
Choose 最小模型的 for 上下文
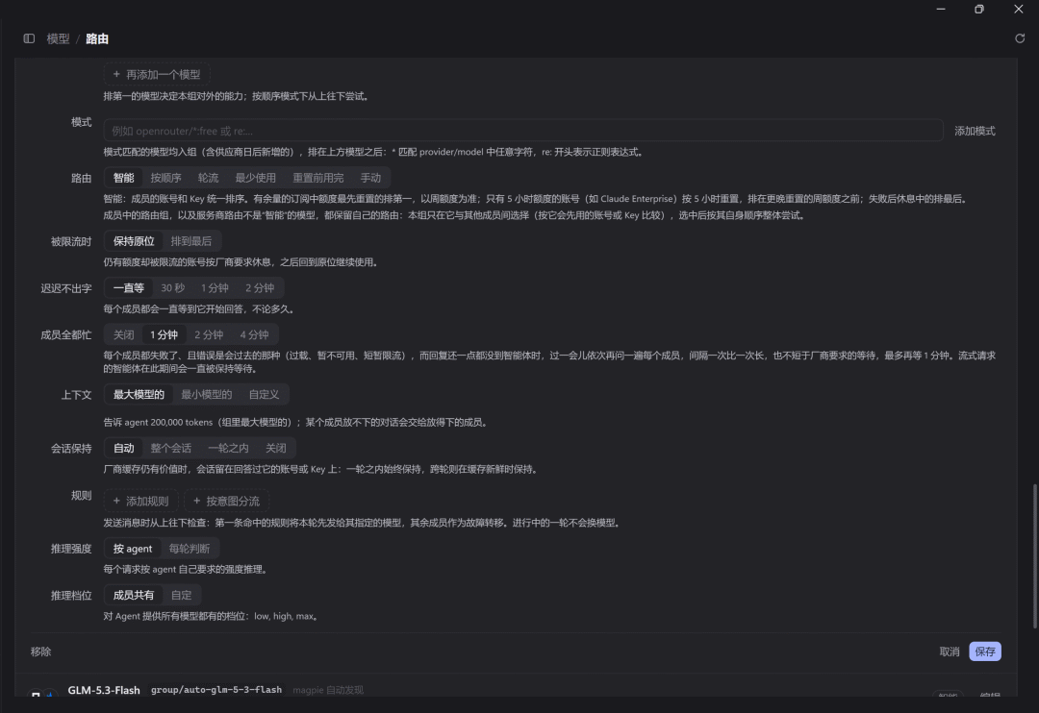pyautogui.click(x=207, y=395)
